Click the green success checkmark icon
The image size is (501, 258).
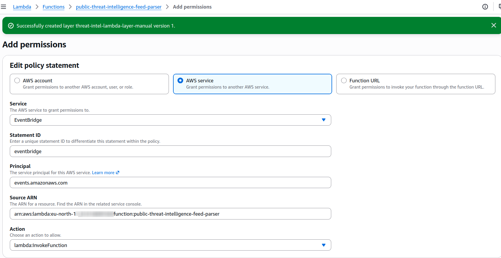click(x=11, y=26)
